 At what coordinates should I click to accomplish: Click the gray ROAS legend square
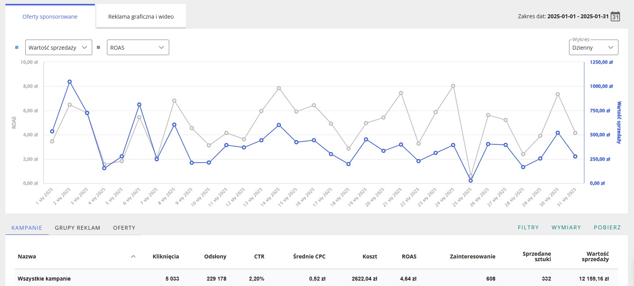click(98, 47)
